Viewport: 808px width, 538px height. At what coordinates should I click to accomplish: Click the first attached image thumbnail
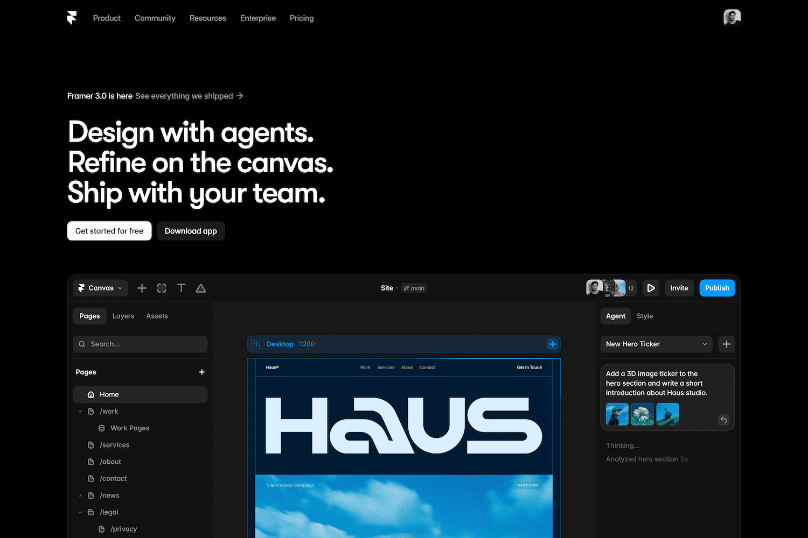pos(617,414)
